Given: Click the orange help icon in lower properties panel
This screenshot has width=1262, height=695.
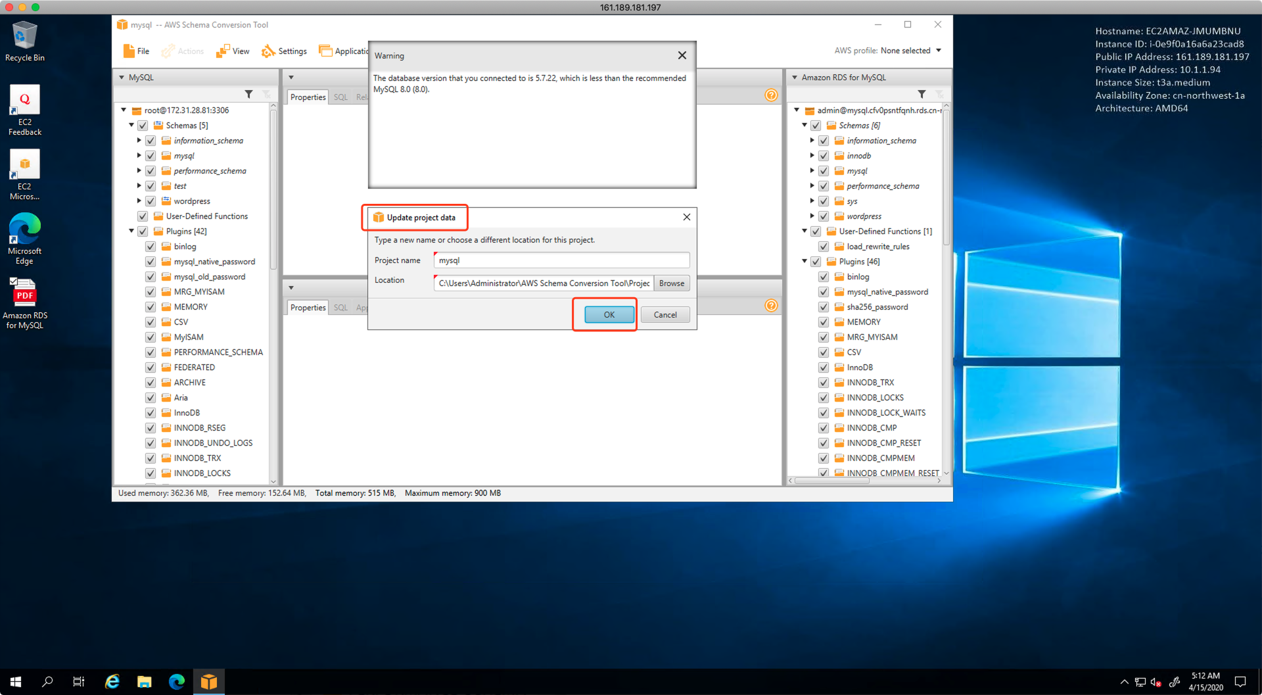Looking at the screenshot, I should pos(771,306).
